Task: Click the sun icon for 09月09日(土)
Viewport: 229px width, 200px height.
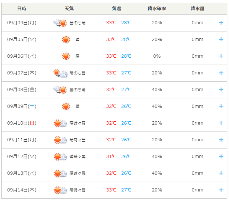Action: [x=66, y=106]
